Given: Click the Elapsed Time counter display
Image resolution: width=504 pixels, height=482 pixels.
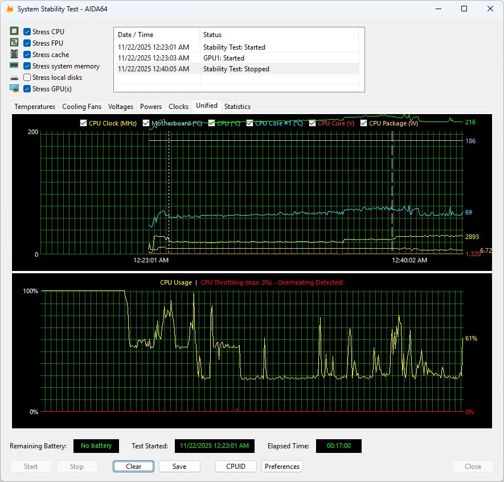Looking at the screenshot, I should point(338,445).
